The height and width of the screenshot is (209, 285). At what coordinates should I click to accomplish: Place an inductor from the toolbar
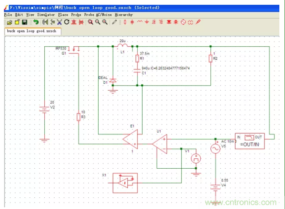[139, 22]
